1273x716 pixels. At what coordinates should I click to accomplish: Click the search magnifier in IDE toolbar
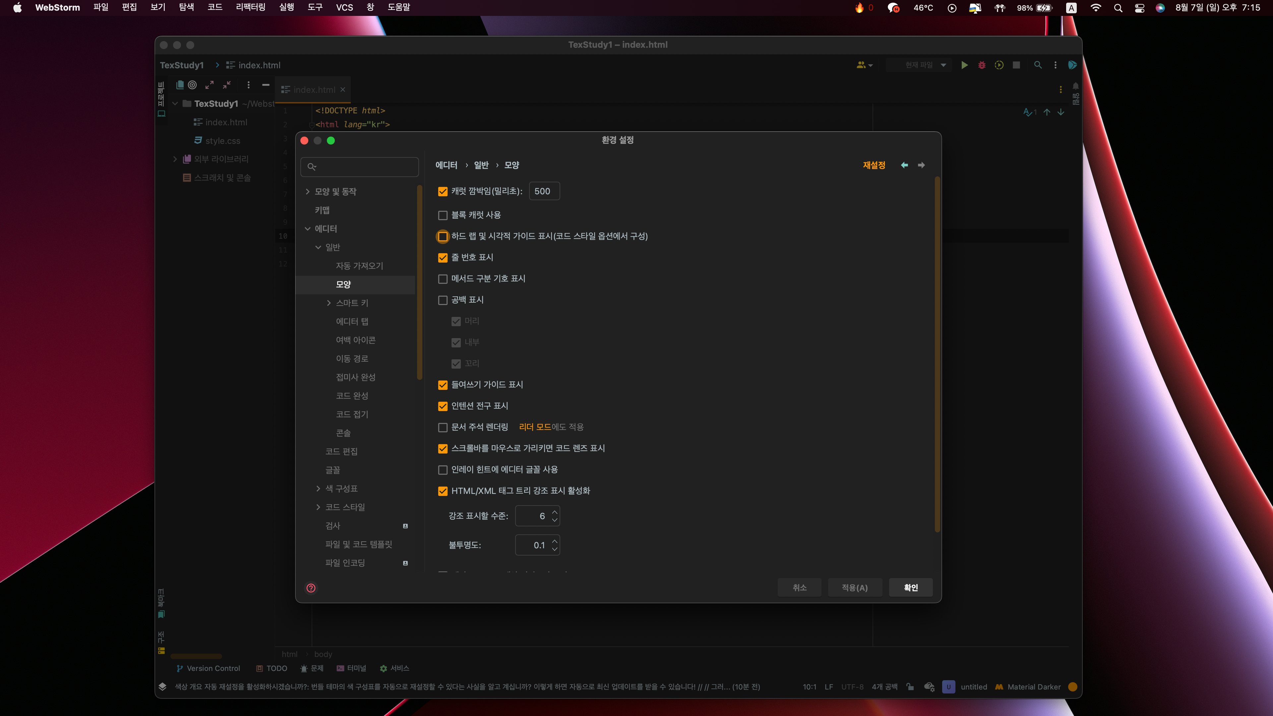1038,65
